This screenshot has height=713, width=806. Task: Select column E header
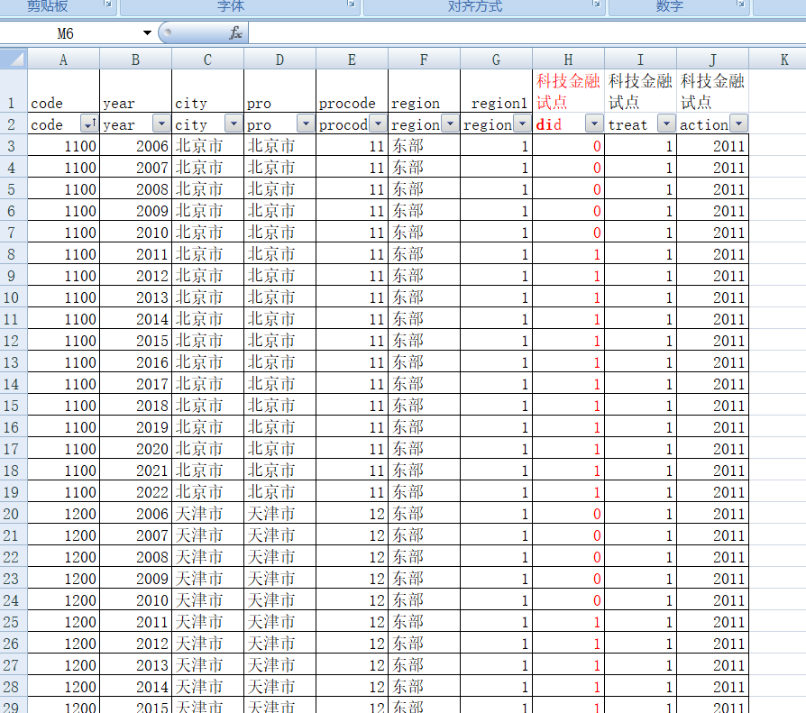point(353,59)
